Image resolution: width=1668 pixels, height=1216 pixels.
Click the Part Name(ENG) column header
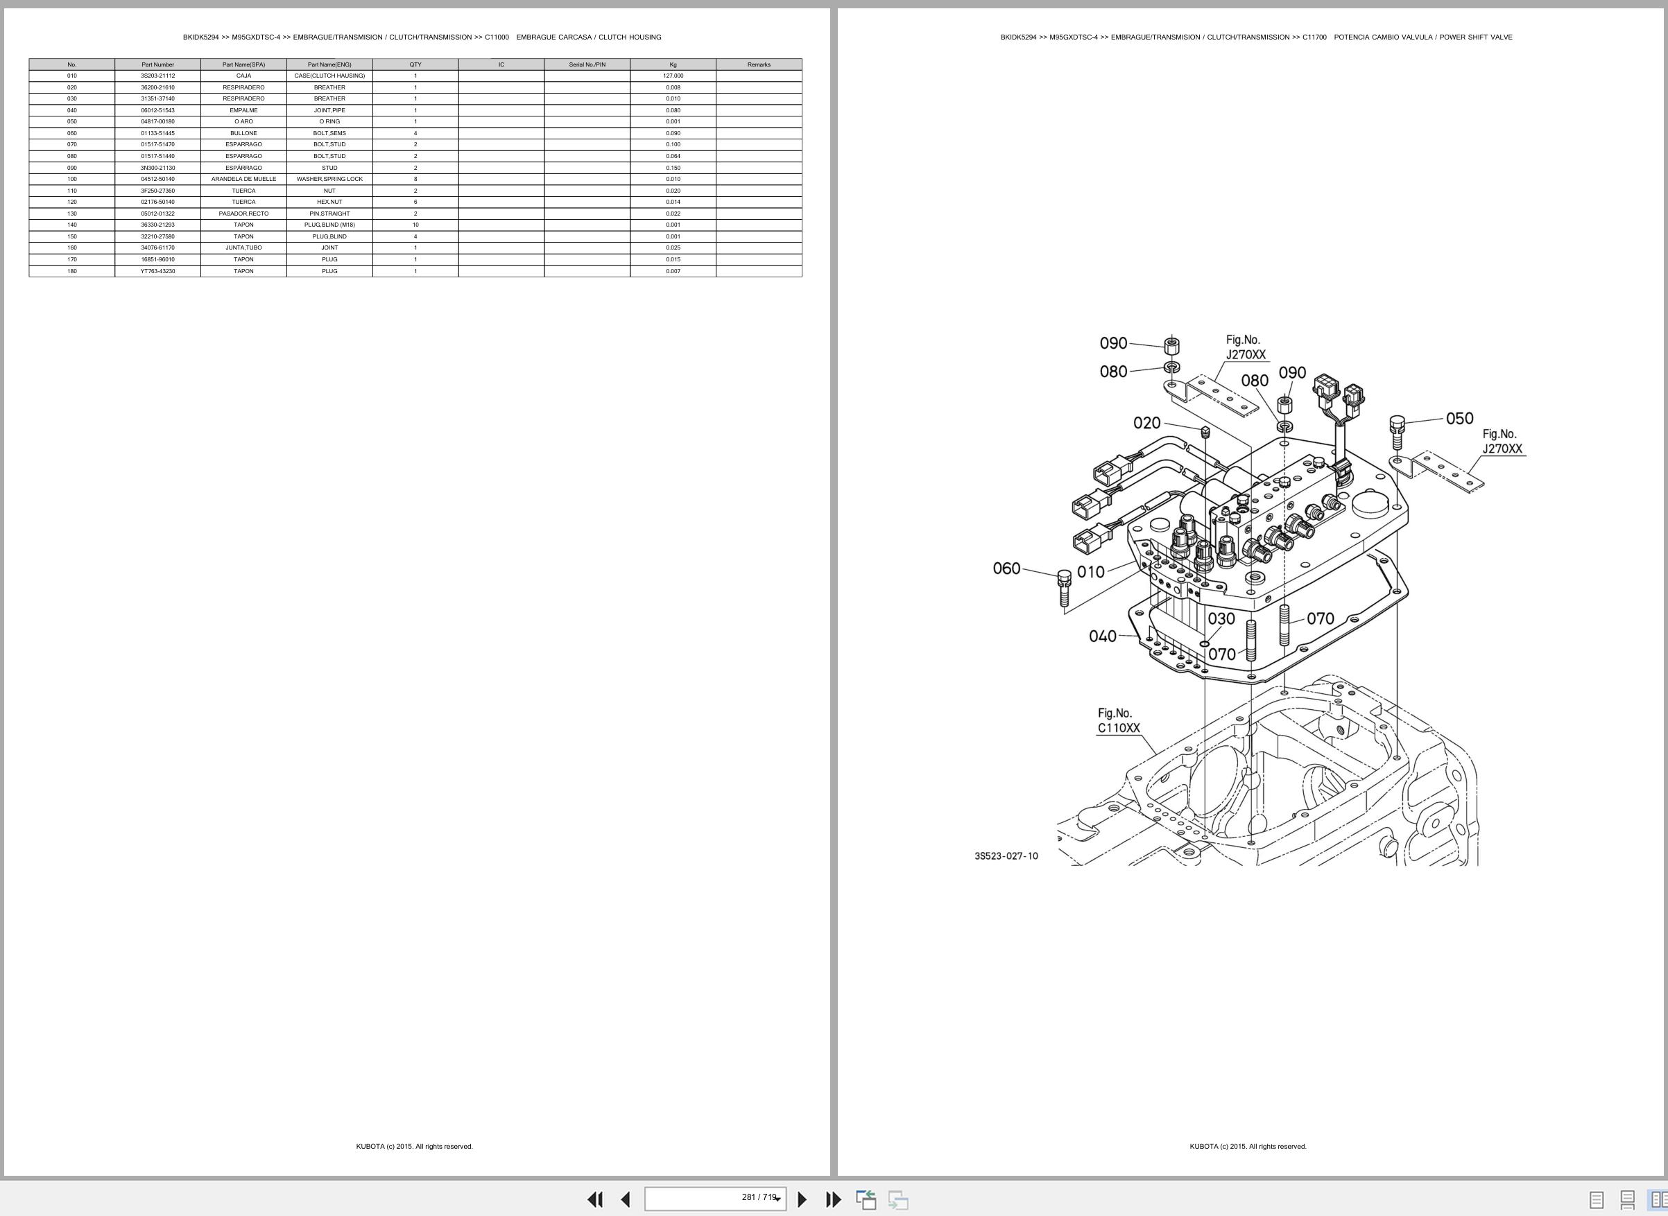tap(329, 64)
